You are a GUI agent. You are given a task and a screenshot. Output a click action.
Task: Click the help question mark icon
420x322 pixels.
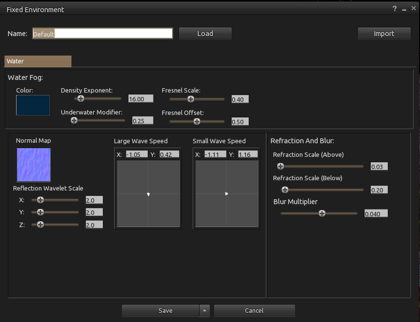394,8
